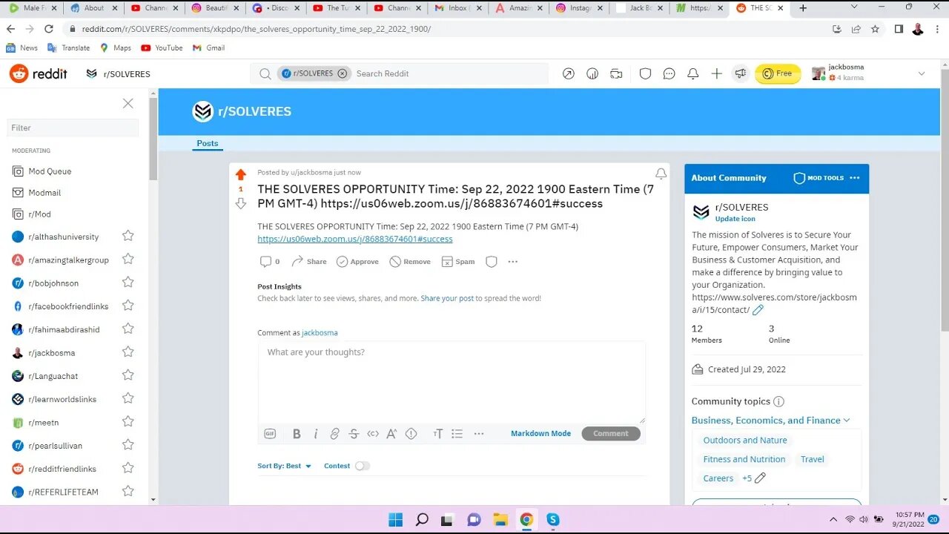The height and width of the screenshot is (534, 949).
Task: Click Remove on the post
Action: tap(410, 262)
